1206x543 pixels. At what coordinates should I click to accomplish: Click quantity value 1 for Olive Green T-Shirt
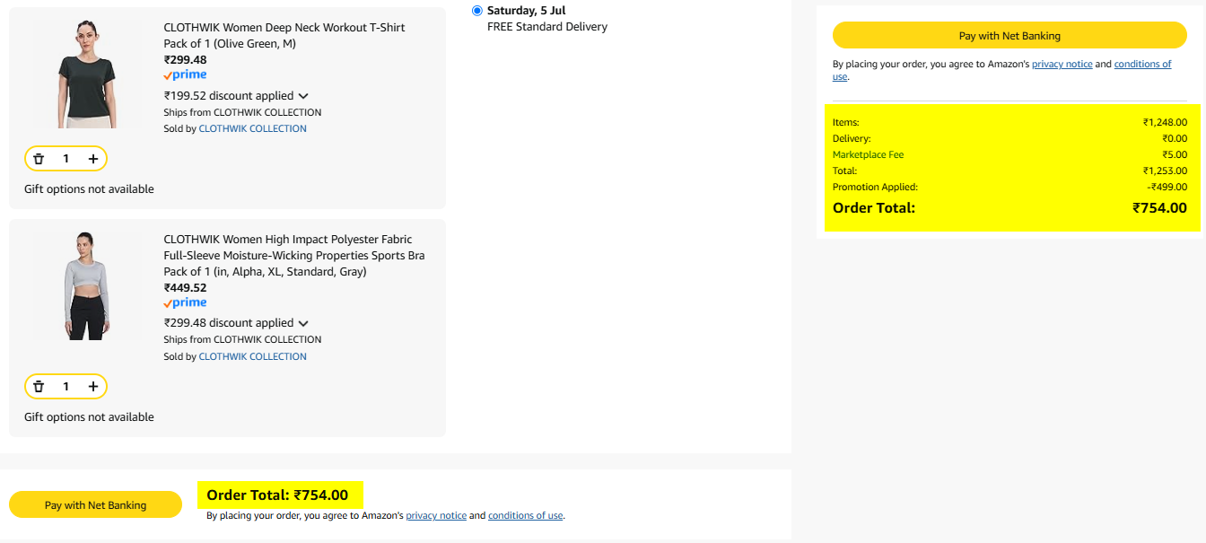(66, 159)
